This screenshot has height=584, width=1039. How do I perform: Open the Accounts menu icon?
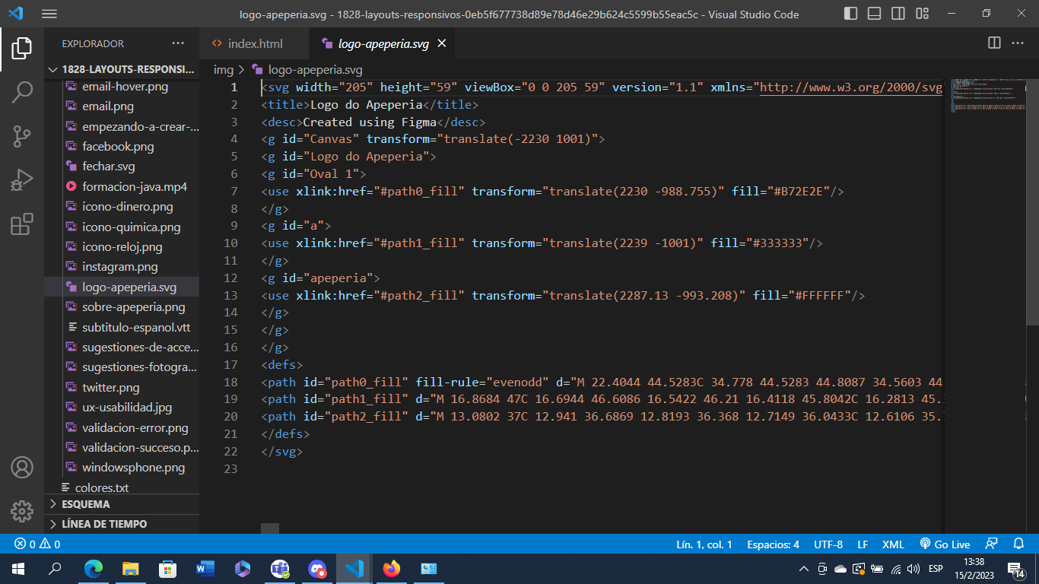pyautogui.click(x=21, y=467)
